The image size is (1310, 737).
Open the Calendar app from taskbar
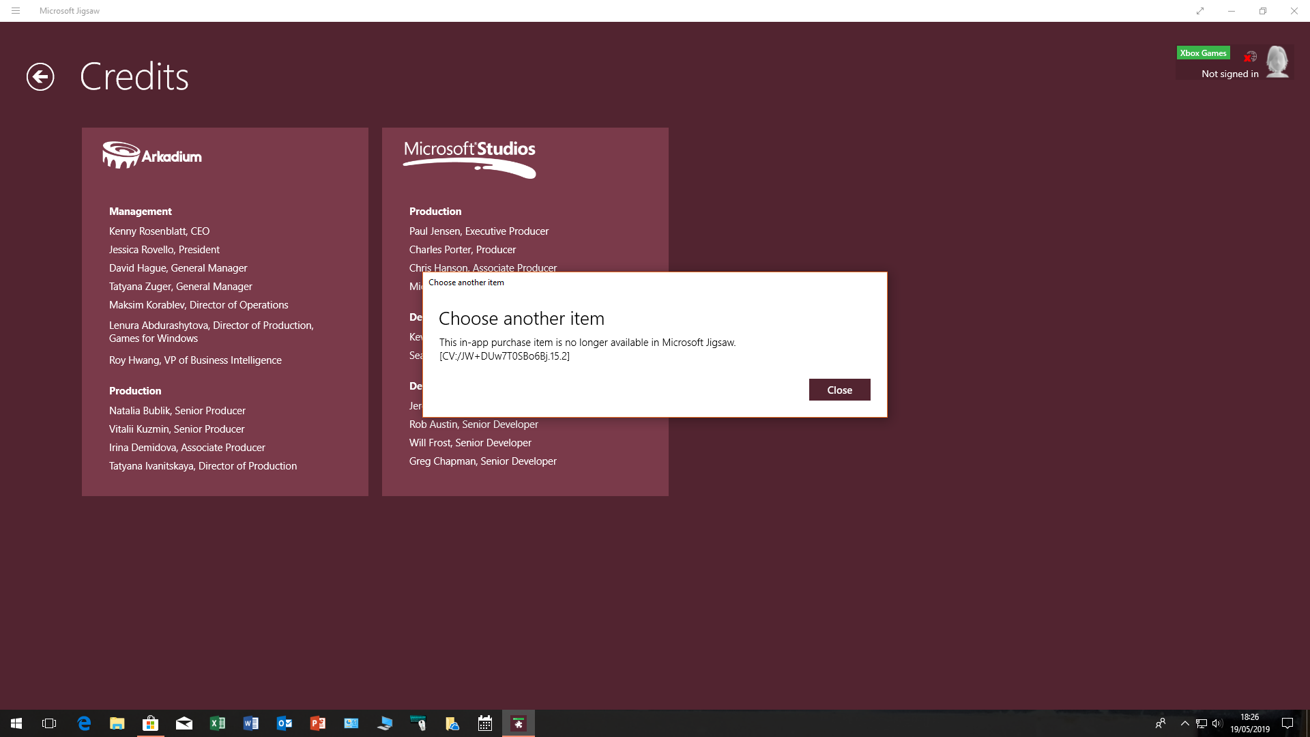pos(485,723)
